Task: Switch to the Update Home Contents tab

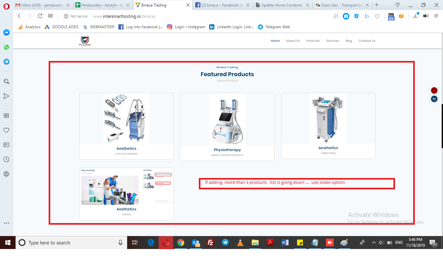Action: tap(281, 5)
